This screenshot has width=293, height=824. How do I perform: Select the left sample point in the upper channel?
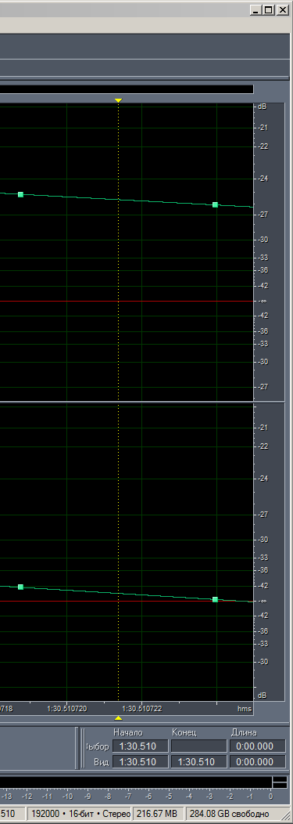tap(21, 194)
